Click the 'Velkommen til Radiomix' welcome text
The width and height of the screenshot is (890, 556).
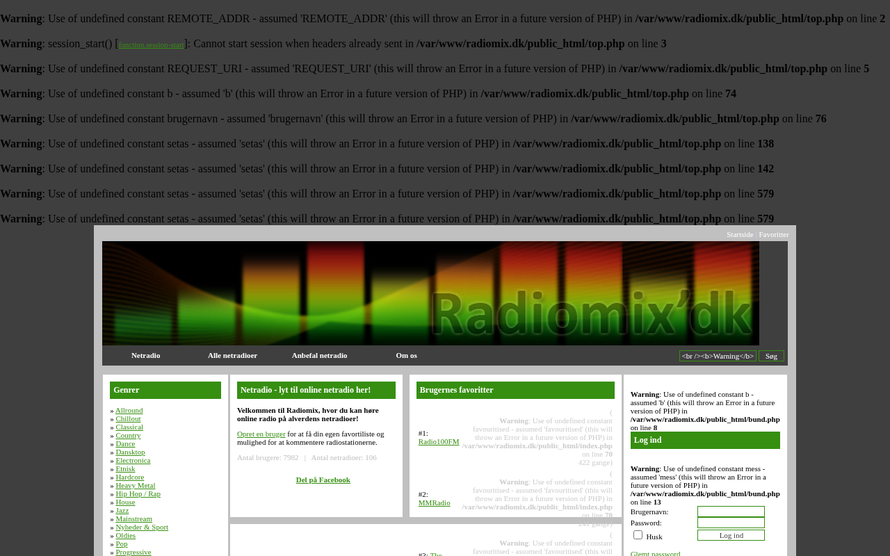click(x=308, y=415)
